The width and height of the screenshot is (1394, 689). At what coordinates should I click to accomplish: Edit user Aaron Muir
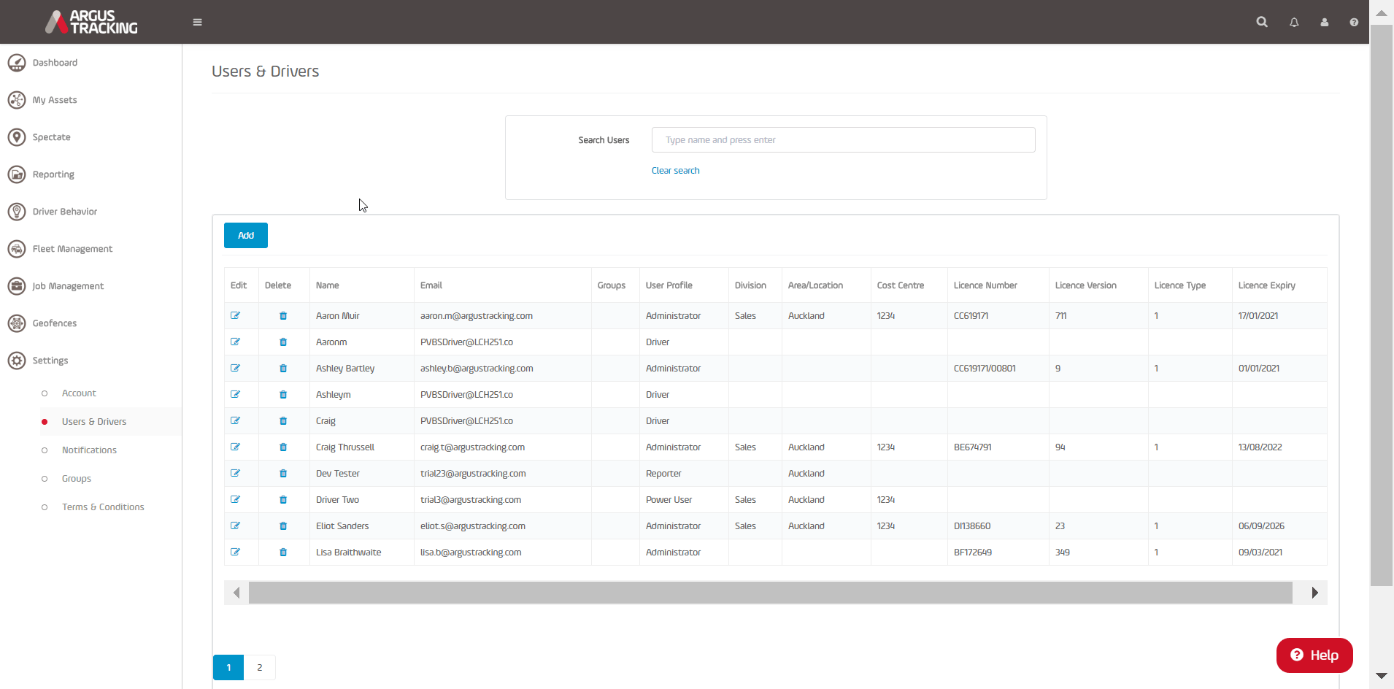235,316
